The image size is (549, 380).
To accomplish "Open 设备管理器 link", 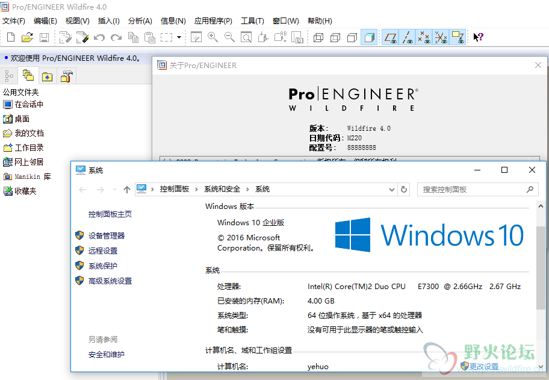I will pos(107,235).
